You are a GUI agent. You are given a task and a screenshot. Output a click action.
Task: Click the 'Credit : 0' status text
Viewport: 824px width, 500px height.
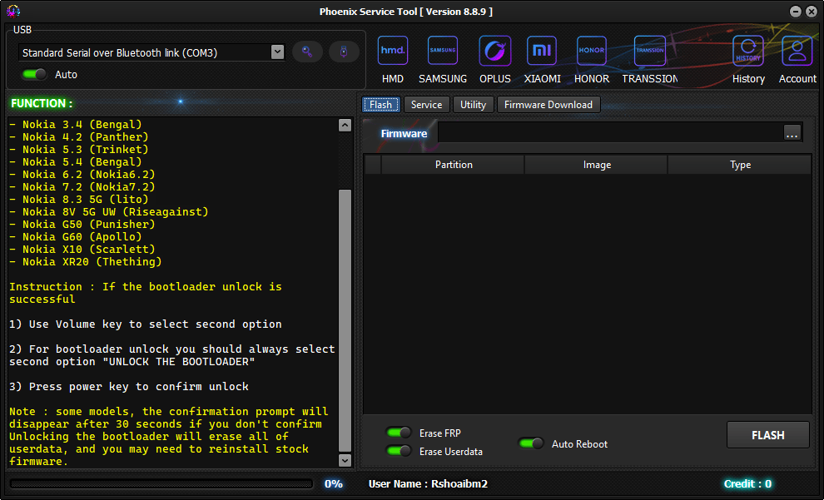[x=747, y=483]
